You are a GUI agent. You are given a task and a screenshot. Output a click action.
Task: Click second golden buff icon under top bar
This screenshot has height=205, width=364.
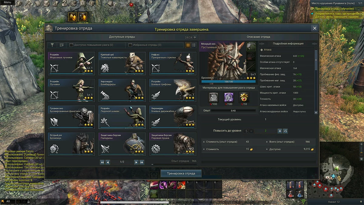coord(83,17)
